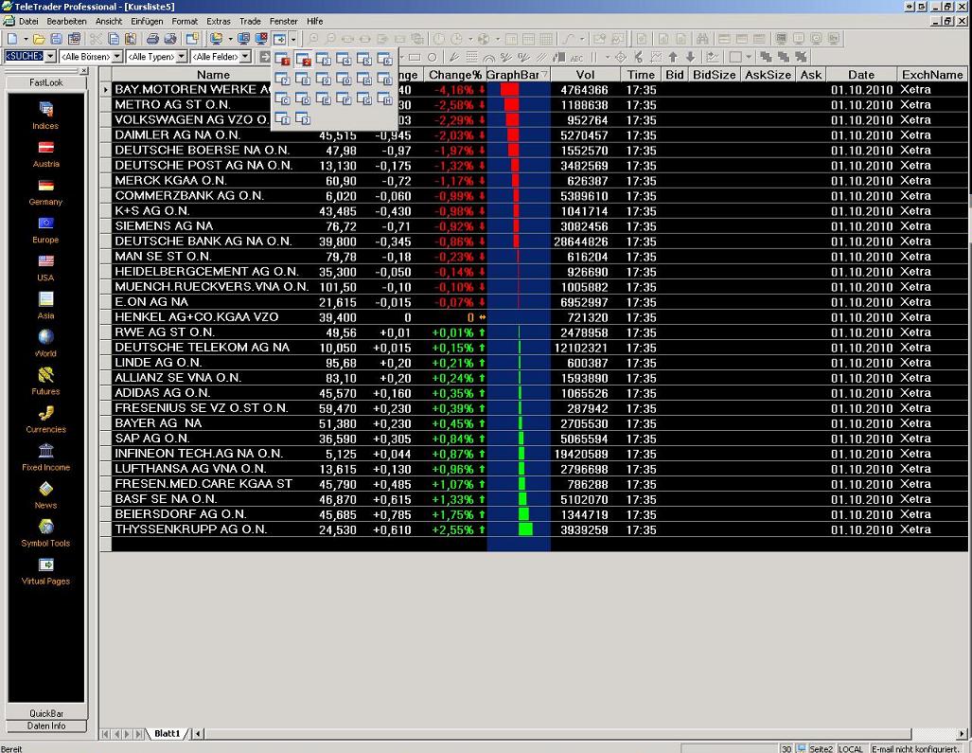This screenshot has width=972, height=753.
Task: Select the Germany flag icon
Action: pos(45,185)
